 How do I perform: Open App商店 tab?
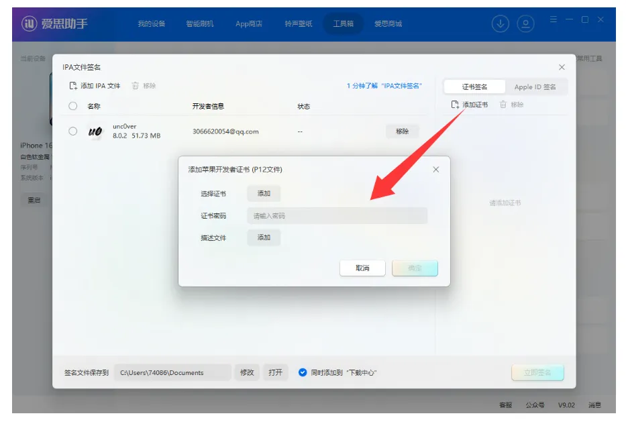point(249,24)
